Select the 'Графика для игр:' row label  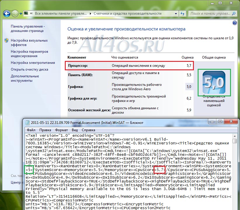tap(83, 98)
